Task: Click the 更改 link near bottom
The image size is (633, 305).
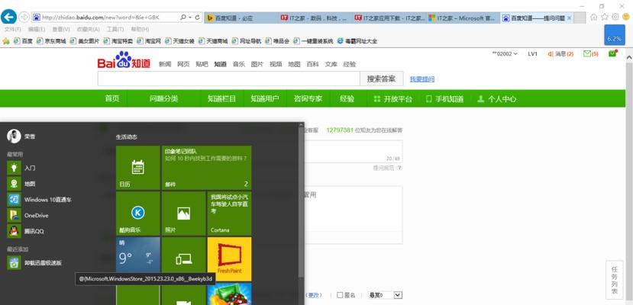Action: 315,295
